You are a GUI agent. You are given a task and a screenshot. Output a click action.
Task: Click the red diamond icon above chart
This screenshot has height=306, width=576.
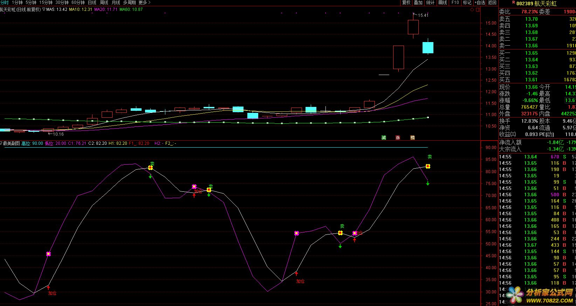(x=473, y=9)
